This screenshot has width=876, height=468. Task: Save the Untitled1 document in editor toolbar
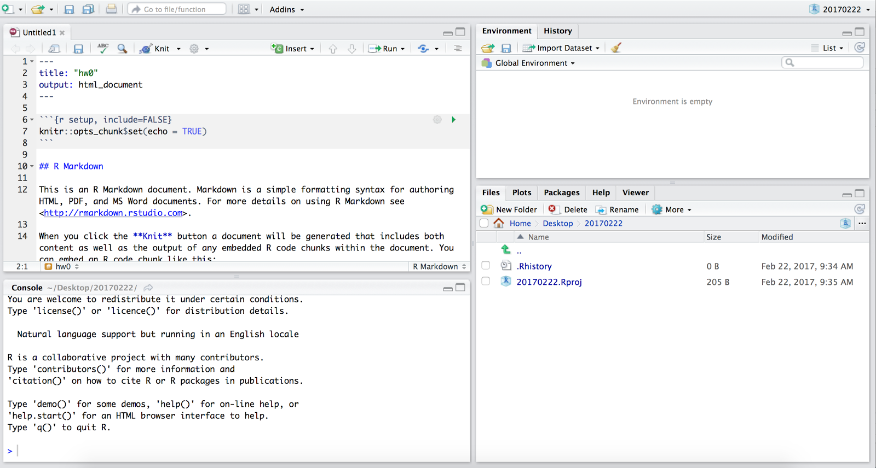click(x=78, y=49)
